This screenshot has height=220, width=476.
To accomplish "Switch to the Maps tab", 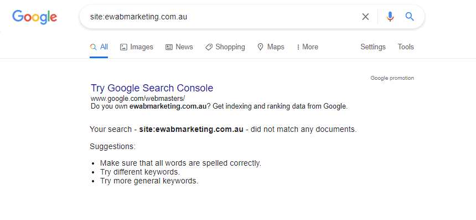I will 271,47.
